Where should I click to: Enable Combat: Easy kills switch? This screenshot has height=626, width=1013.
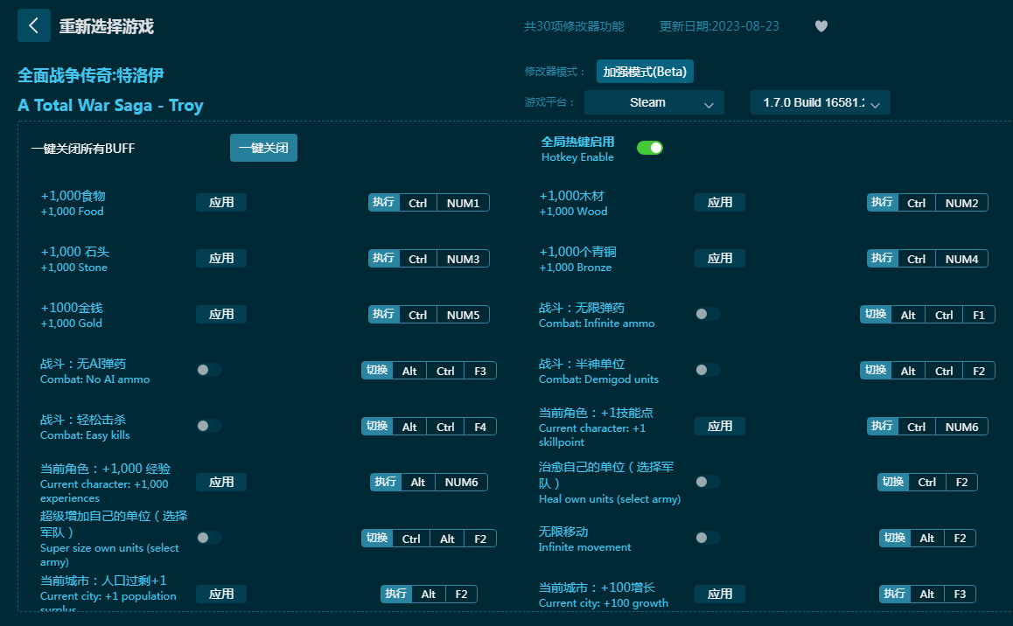click(x=208, y=426)
